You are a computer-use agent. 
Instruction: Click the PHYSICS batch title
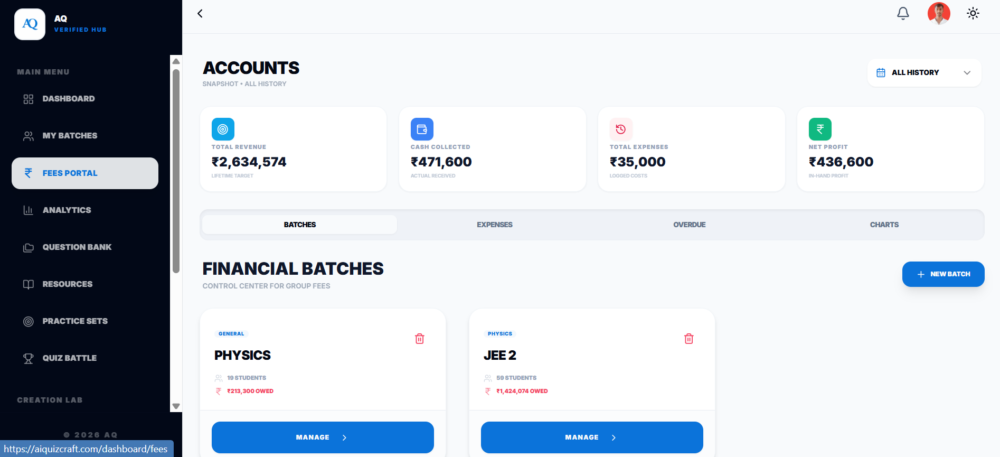pyautogui.click(x=242, y=356)
